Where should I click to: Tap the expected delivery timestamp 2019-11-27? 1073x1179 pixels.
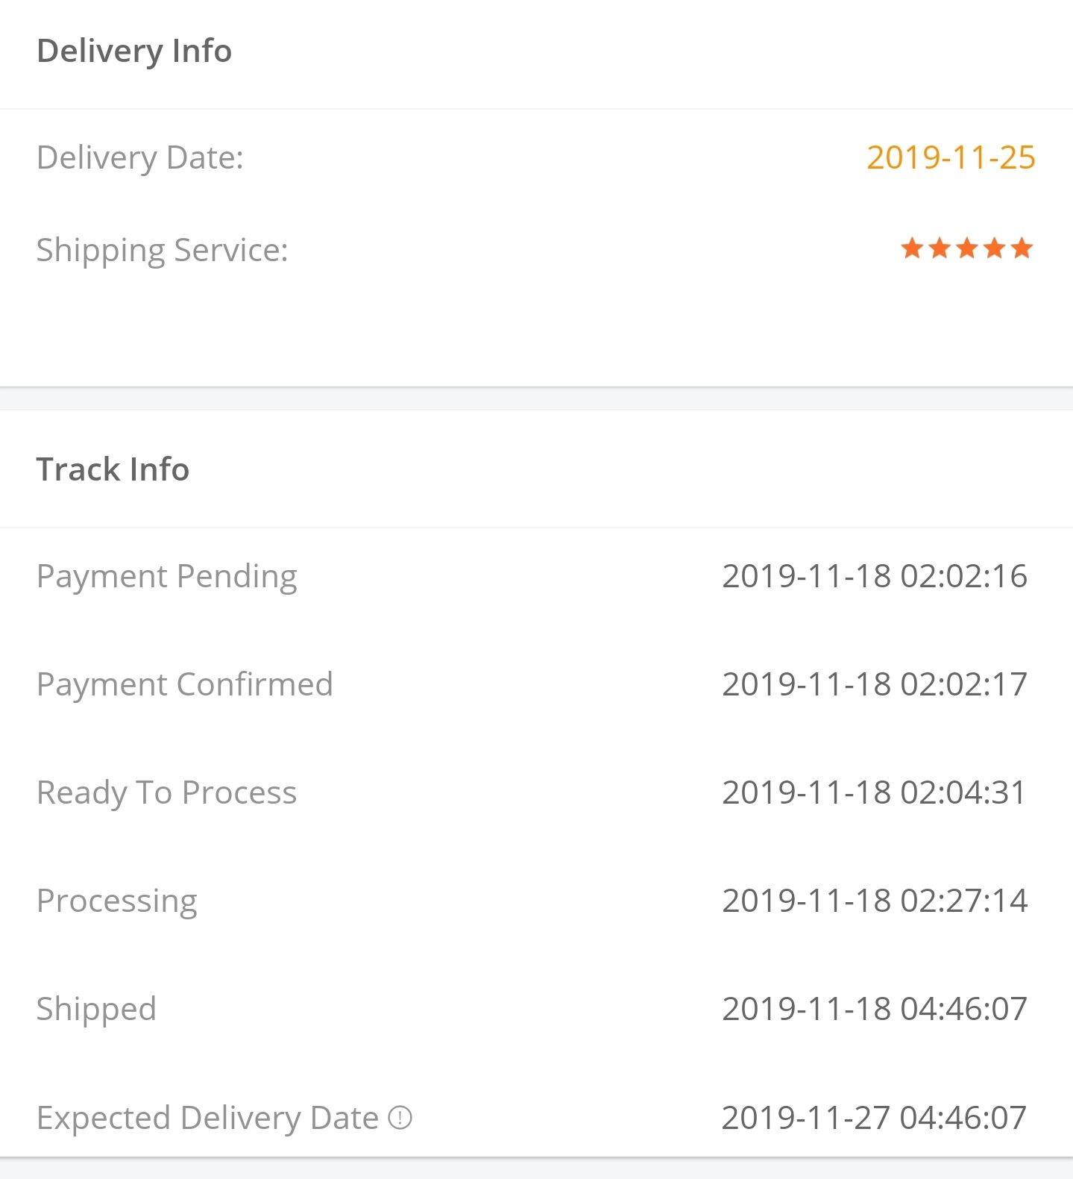(806, 1118)
